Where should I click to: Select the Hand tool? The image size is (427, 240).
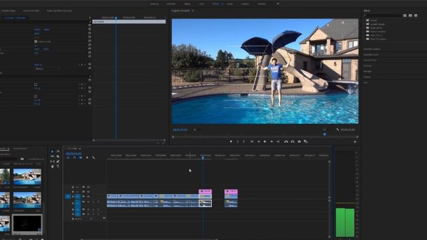pyautogui.click(x=52, y=166)
